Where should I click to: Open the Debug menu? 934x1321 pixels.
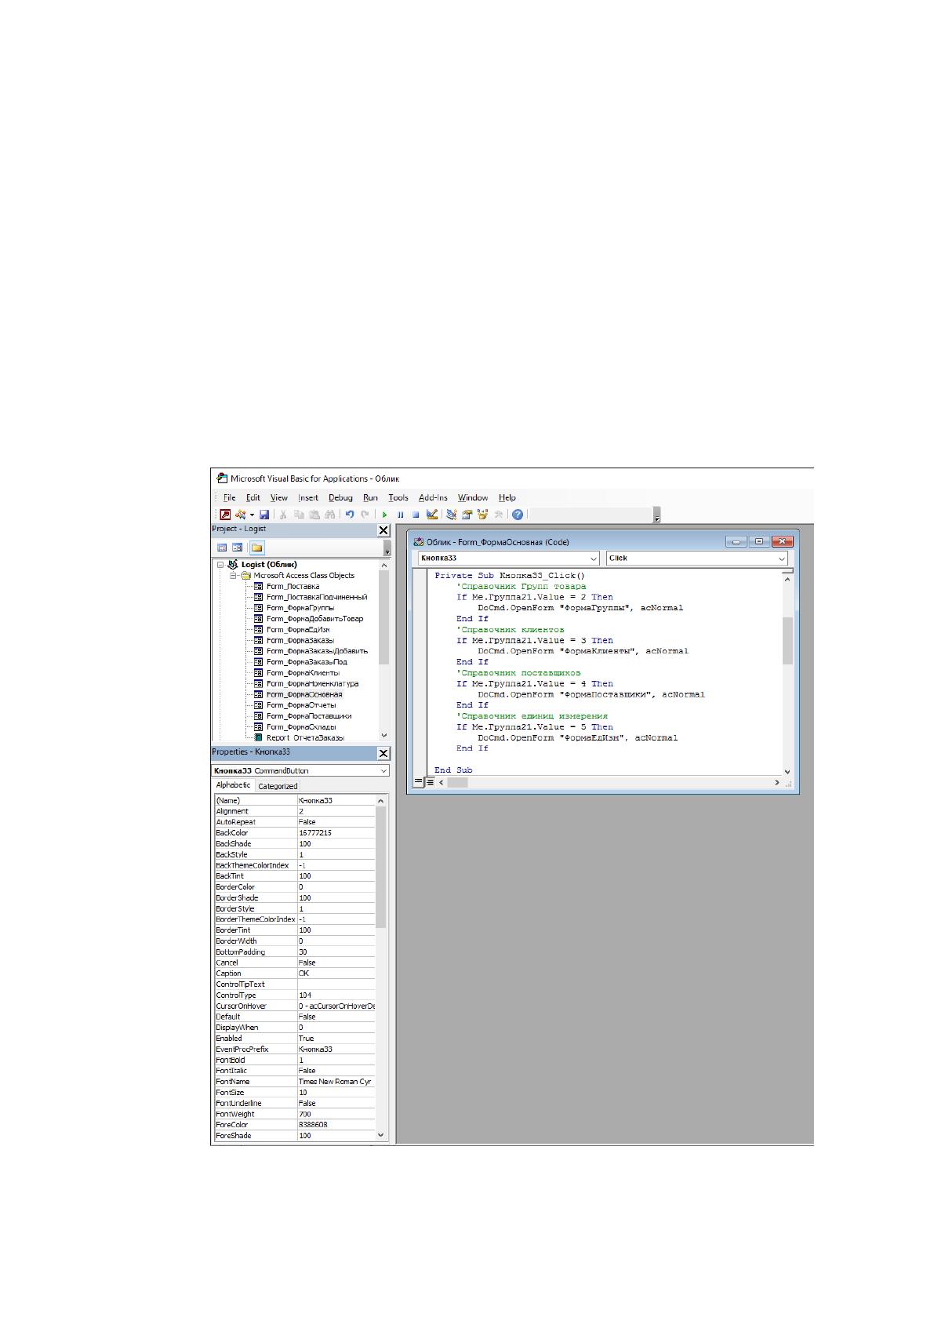pos(340,497)
